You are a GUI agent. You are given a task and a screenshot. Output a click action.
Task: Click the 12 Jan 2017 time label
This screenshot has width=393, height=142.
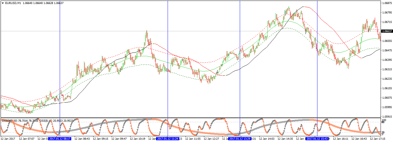8,139
